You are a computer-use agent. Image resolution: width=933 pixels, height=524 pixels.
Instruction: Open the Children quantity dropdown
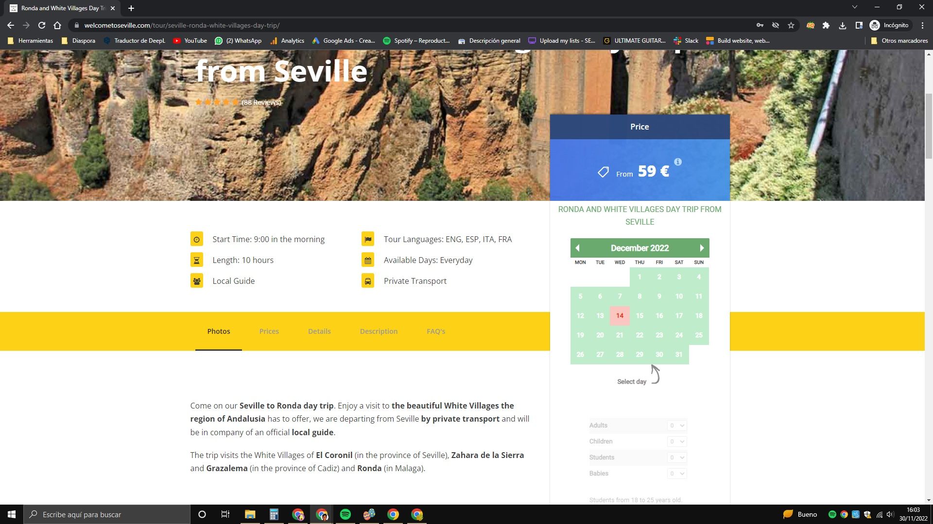click(677, 442)
